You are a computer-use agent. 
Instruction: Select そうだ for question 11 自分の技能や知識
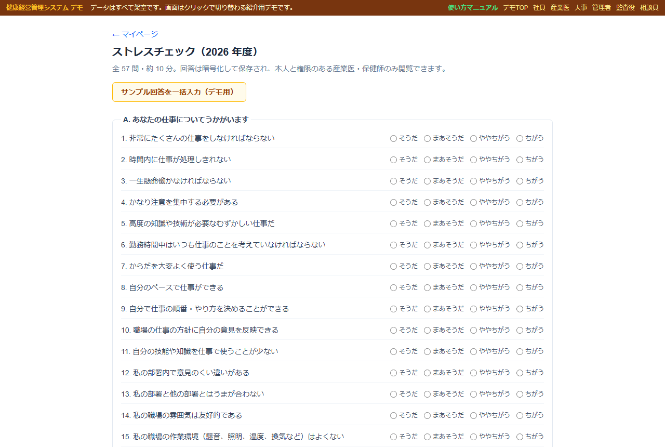[393, 351]
